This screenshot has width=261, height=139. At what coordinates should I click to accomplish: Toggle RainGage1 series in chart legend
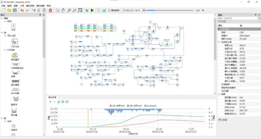[150, 106]
